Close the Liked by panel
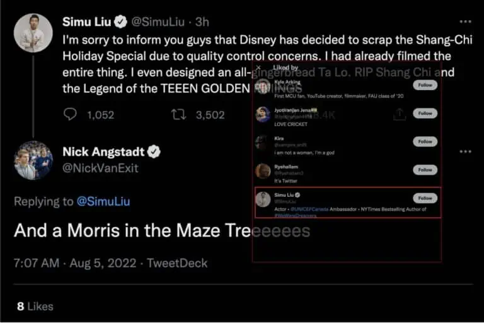484x323 pixels. [x=258, y=67]
